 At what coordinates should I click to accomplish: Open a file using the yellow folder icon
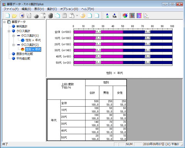[15, 16]
